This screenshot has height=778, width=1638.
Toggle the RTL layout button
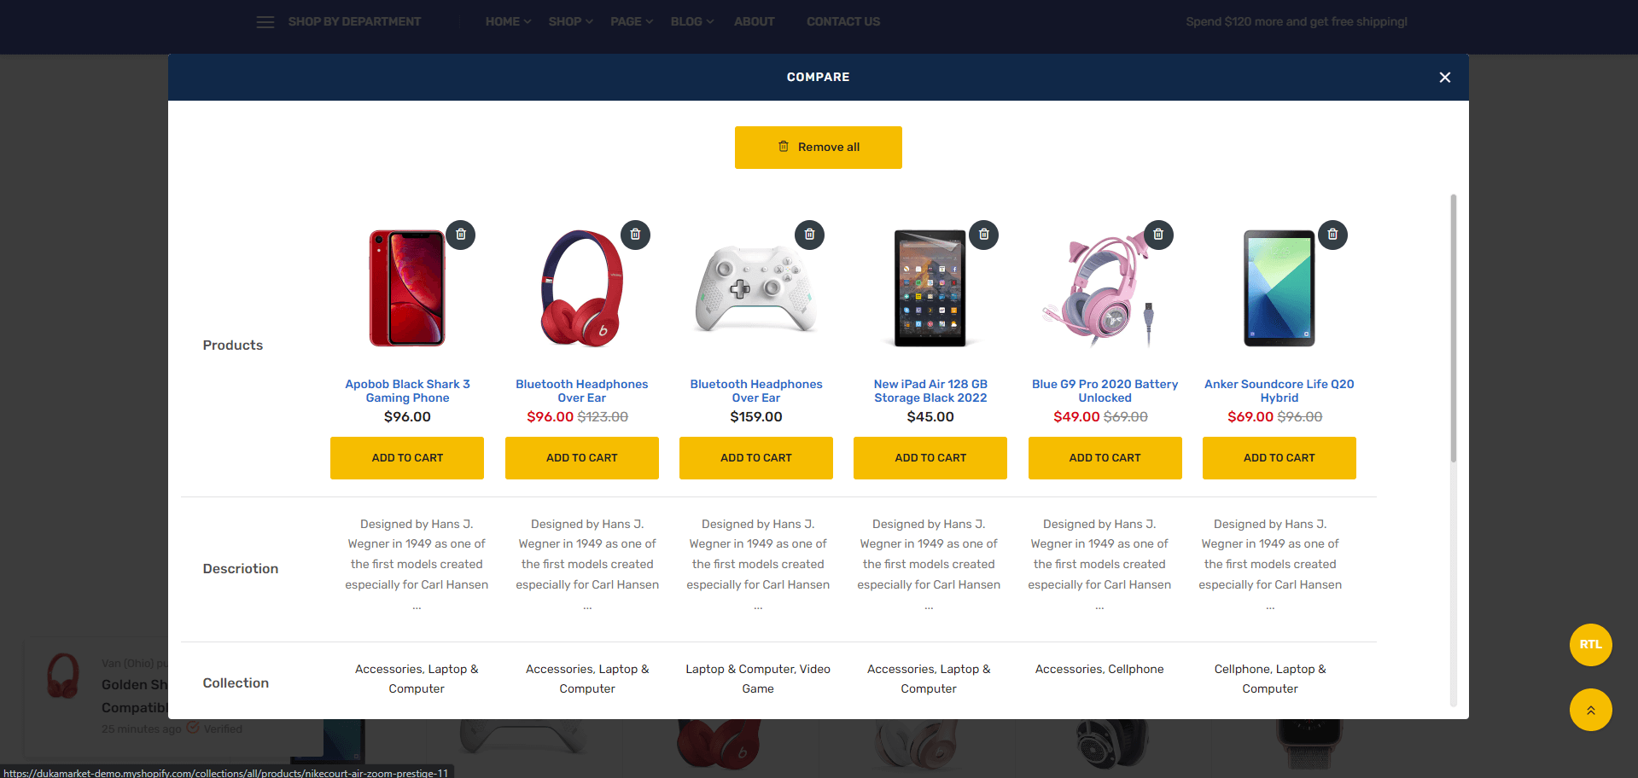[1591, 645]
